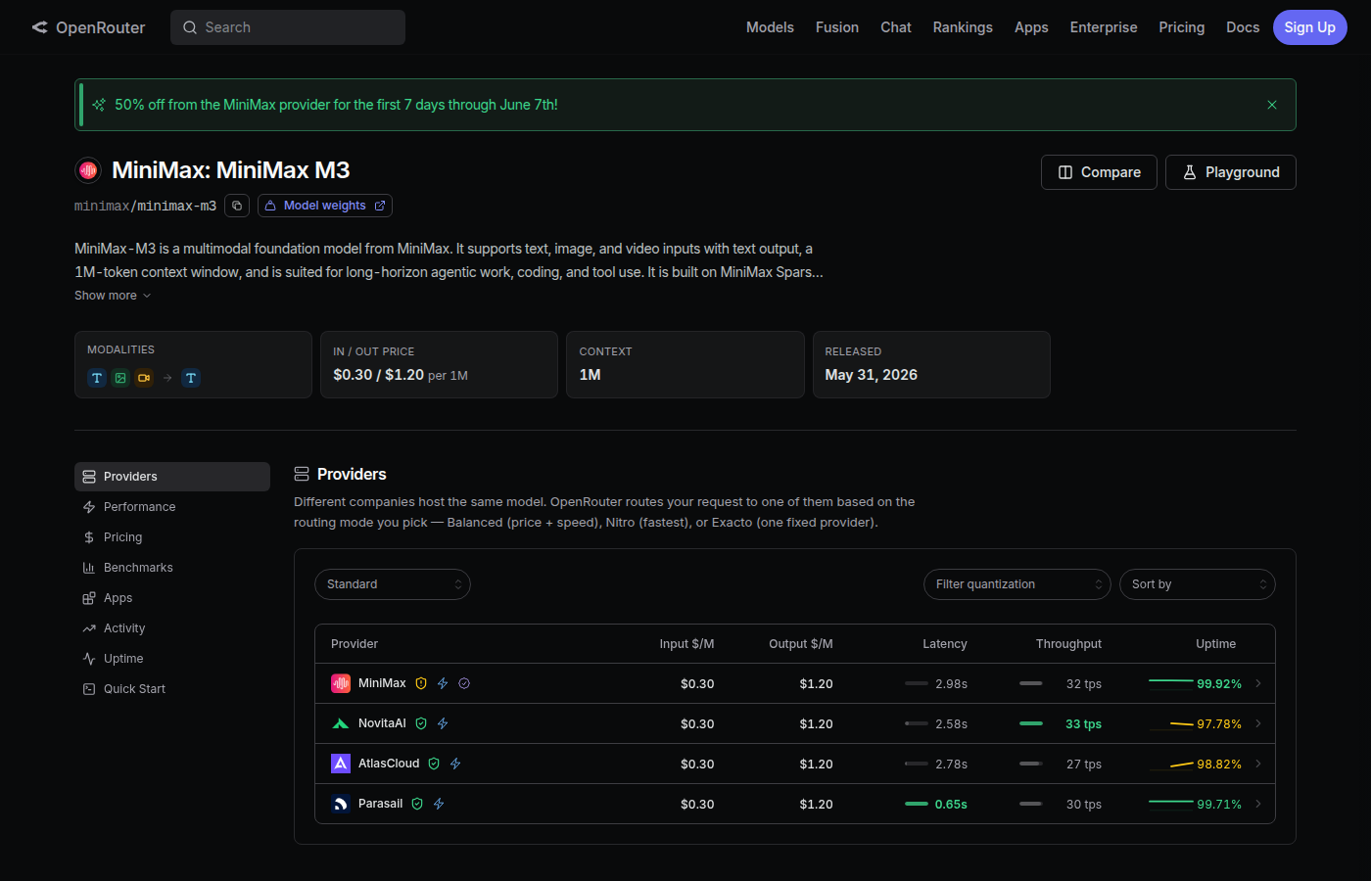Viewport: 1371px width, 881px height.
Task: Click the MiniMax provider logo in the table
Action: (341, 683)
